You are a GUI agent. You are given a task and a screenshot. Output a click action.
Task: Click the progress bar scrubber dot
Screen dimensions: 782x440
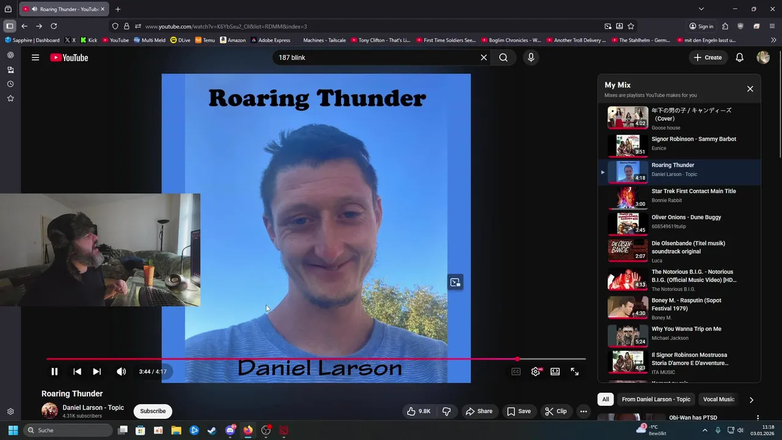(x=517, y=359)
